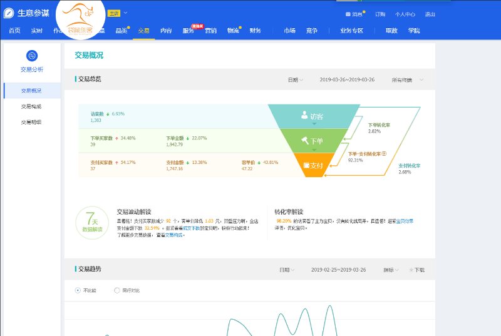Viewport: 501px width, 336px height.
Task: Open the 指标 dropdown in 交易趋势
Action: click(391, 270)
